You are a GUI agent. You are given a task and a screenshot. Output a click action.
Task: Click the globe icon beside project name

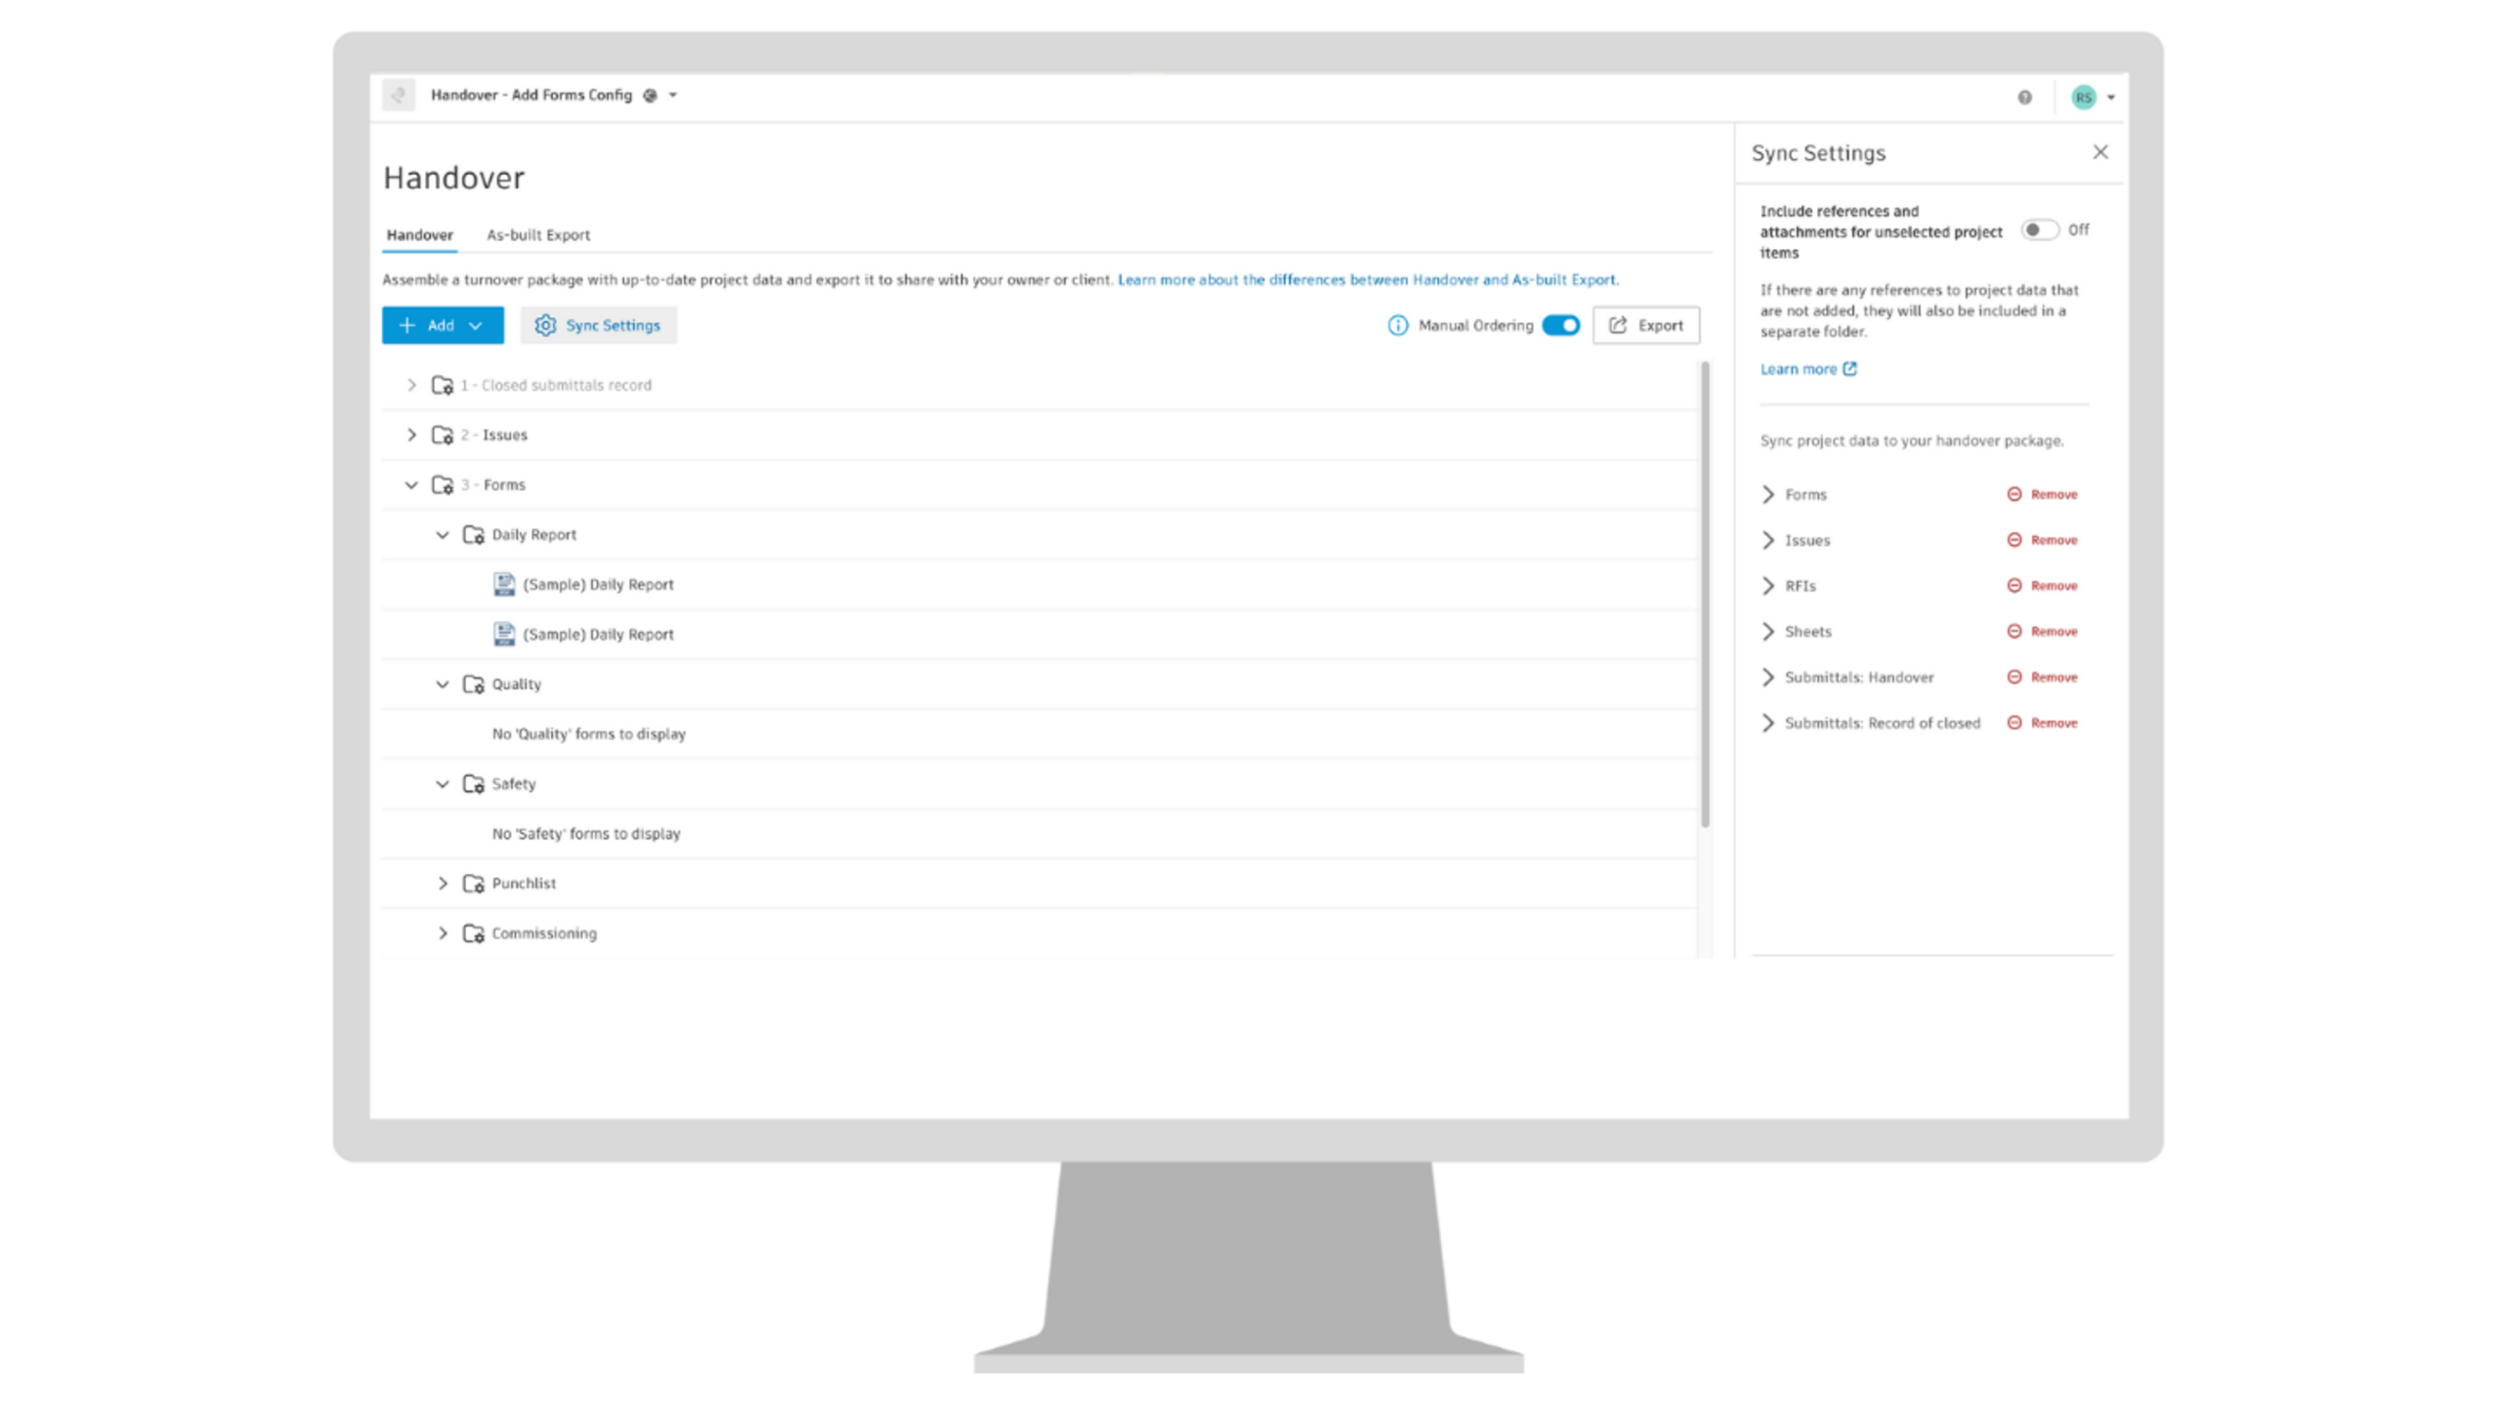click(651, 95)
